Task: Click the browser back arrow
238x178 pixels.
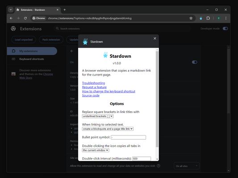Action: pos(11,18)
